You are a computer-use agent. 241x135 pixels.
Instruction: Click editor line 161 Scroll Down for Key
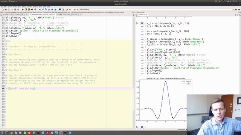point(69,88)
